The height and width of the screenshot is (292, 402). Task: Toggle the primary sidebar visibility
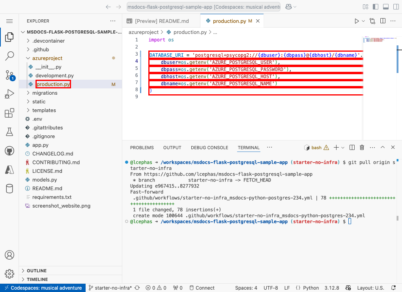(375, 7)
